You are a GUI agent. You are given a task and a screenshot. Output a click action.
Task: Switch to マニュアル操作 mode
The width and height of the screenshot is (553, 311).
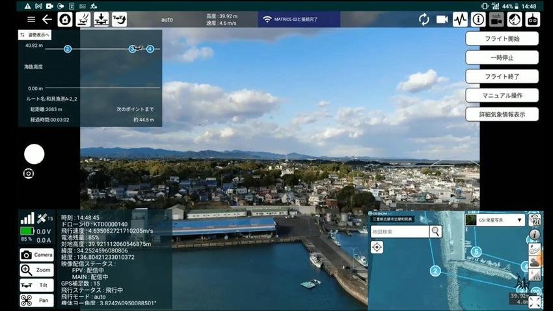[x=502, y=95]
